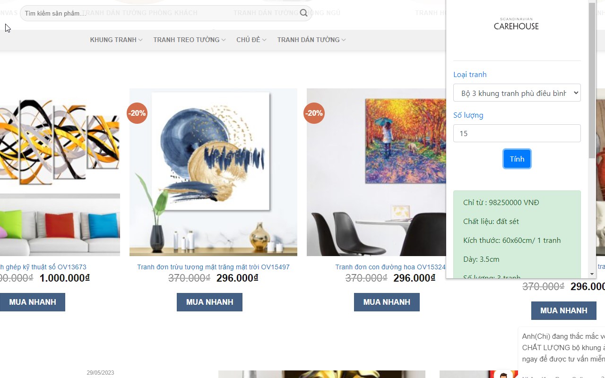This screenshot has width=605, height=378.
Task: Click the popup scrollbar down arrow
Action: [x=592, y=274]
